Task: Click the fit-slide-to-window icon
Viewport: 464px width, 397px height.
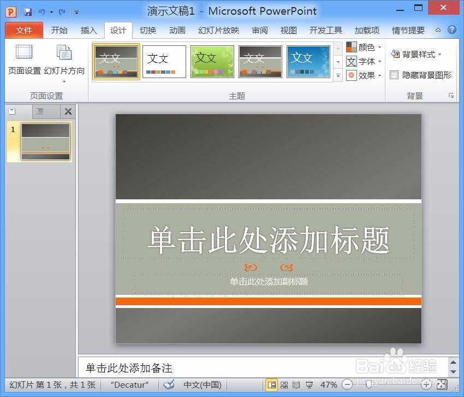Action: [x=441, y=384]
